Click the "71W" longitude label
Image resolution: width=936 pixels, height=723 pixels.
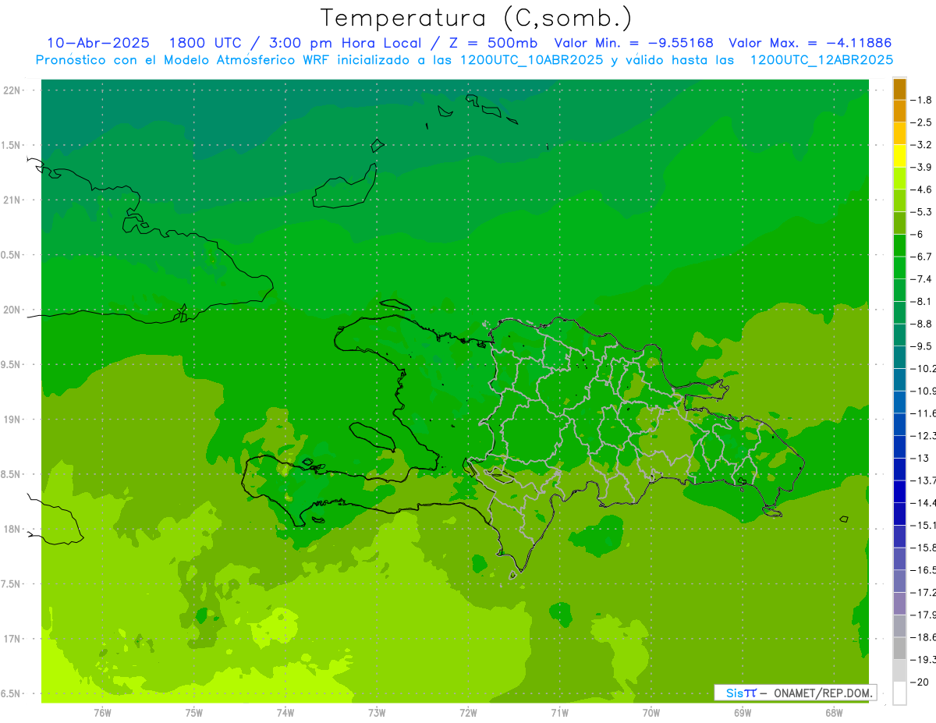coord(559,712)
